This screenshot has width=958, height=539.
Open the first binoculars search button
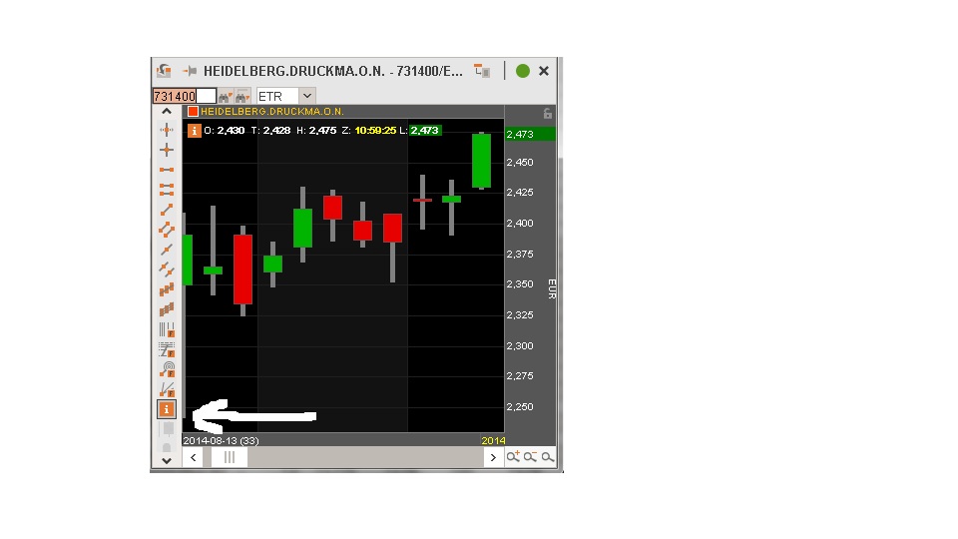pyautogui.click(x=226, y=96)
